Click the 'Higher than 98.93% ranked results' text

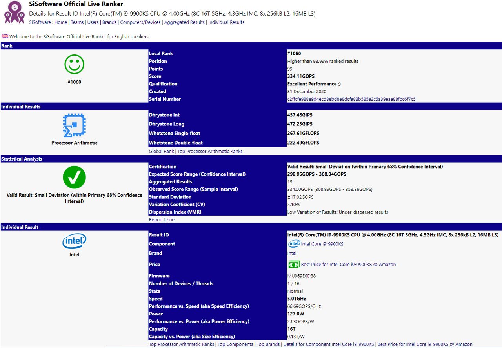(x=323, y=61)
